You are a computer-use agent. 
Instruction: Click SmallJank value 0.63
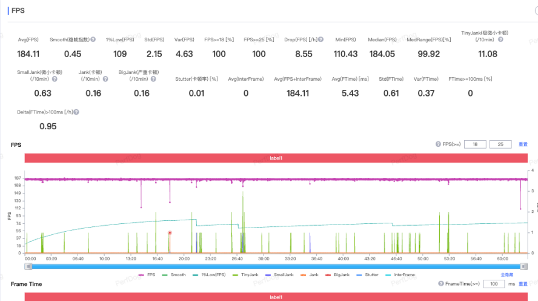click(x=42, y=93)
